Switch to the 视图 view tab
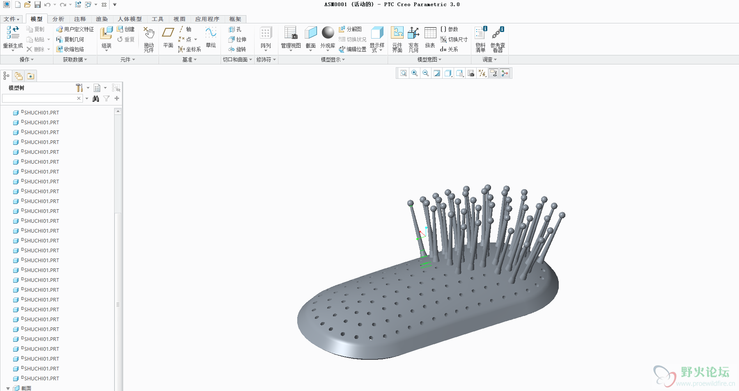Image resolution: width=739 pixels, height=391 pixels. 179,19
